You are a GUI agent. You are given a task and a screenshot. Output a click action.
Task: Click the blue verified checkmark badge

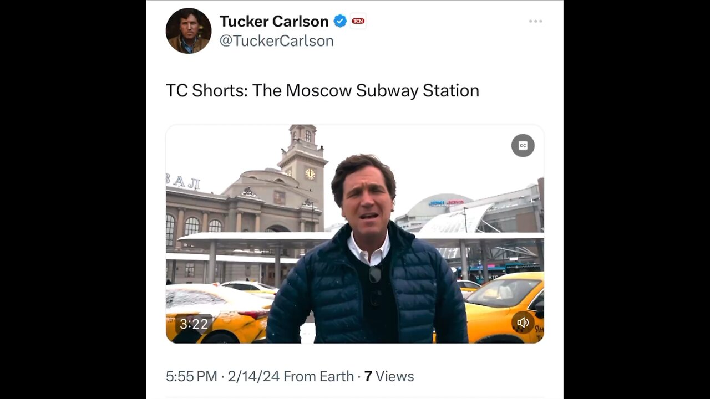[x=340, y=22]
